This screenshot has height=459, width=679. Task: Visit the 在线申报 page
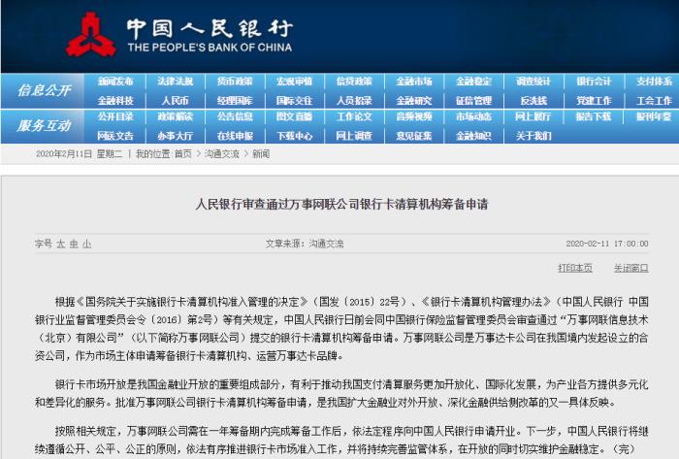pyautogui.click(x=235, y=136)
